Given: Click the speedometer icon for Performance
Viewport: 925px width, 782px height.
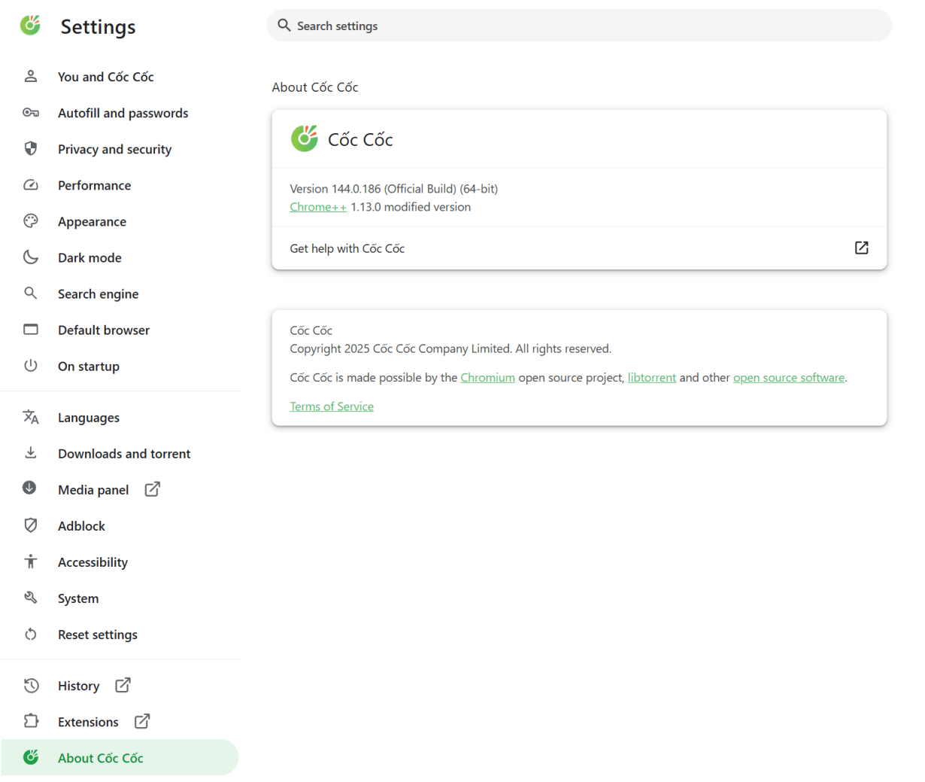Looking at the screenshot, I should click(31, 185).
